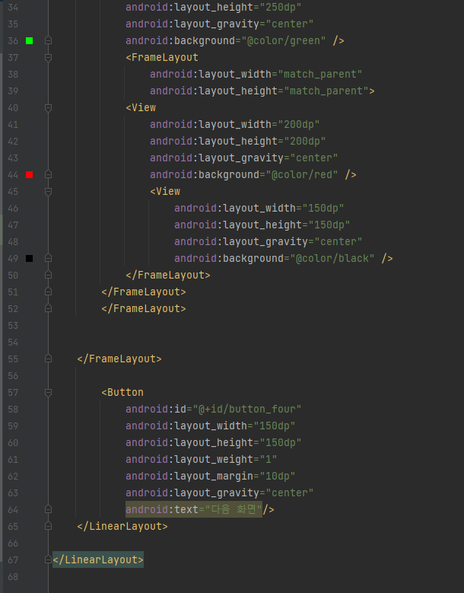The height and width of the screenshot is (593, 464).
Task: Toggle fold marker on line 49
Action: tap(48, 258)
